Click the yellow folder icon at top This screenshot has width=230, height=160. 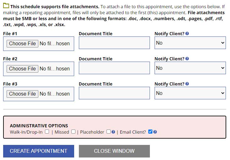click(6, 6)
